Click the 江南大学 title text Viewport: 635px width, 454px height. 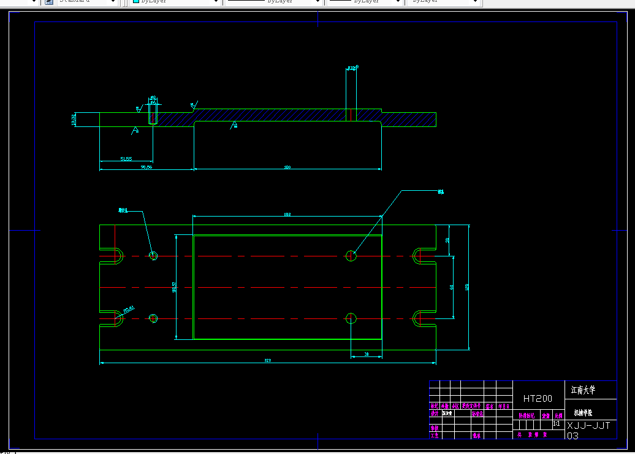(583, 390)
